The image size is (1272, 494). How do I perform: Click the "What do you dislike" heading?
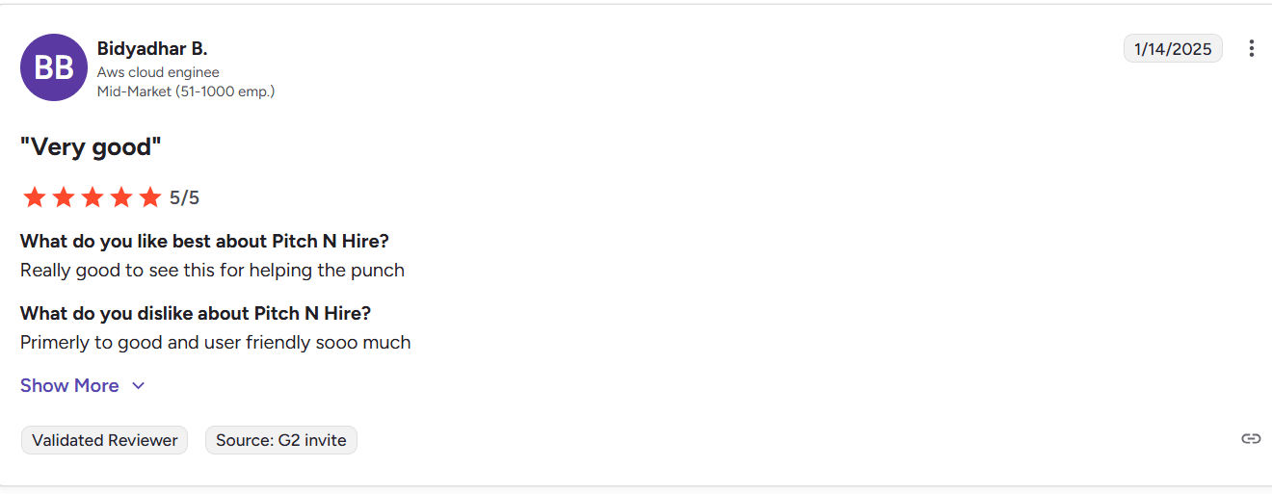[196, 313]
